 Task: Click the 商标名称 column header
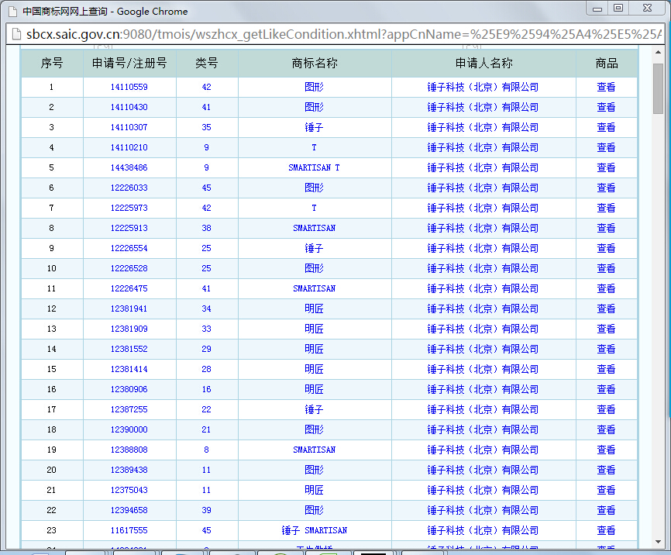[315, 63]
